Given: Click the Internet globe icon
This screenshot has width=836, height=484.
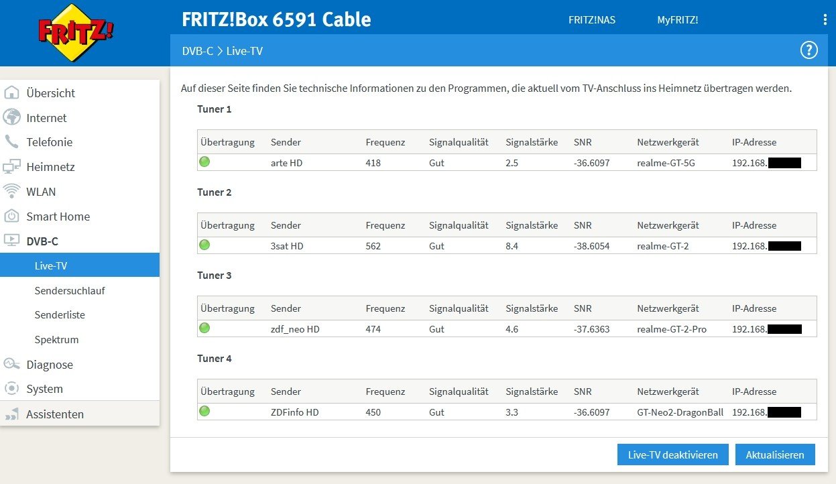Looking at the screenshot, I should [12, 117].
